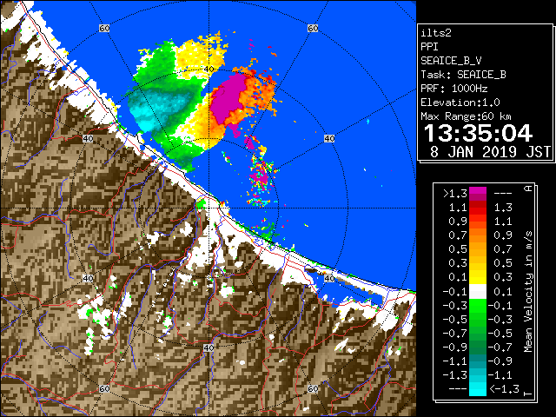Click the <-1.3 legend label
This screenshot has height=417, width=556.
504,389
